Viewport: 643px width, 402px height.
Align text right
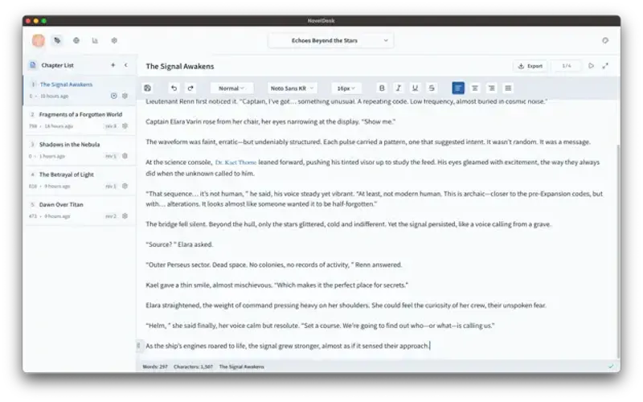point(491,88)
